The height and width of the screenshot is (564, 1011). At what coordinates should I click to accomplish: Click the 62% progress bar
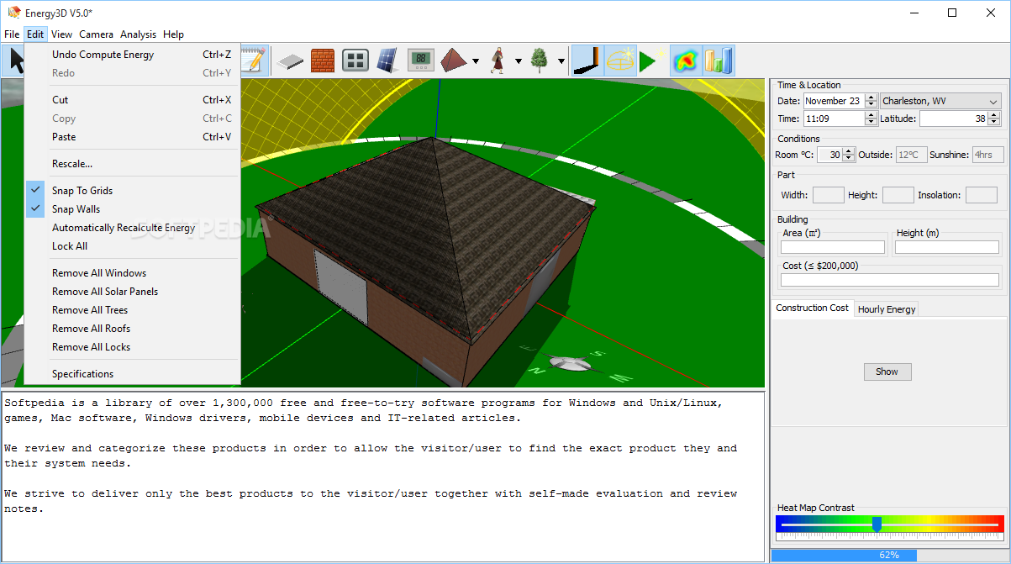click(889, 555)
